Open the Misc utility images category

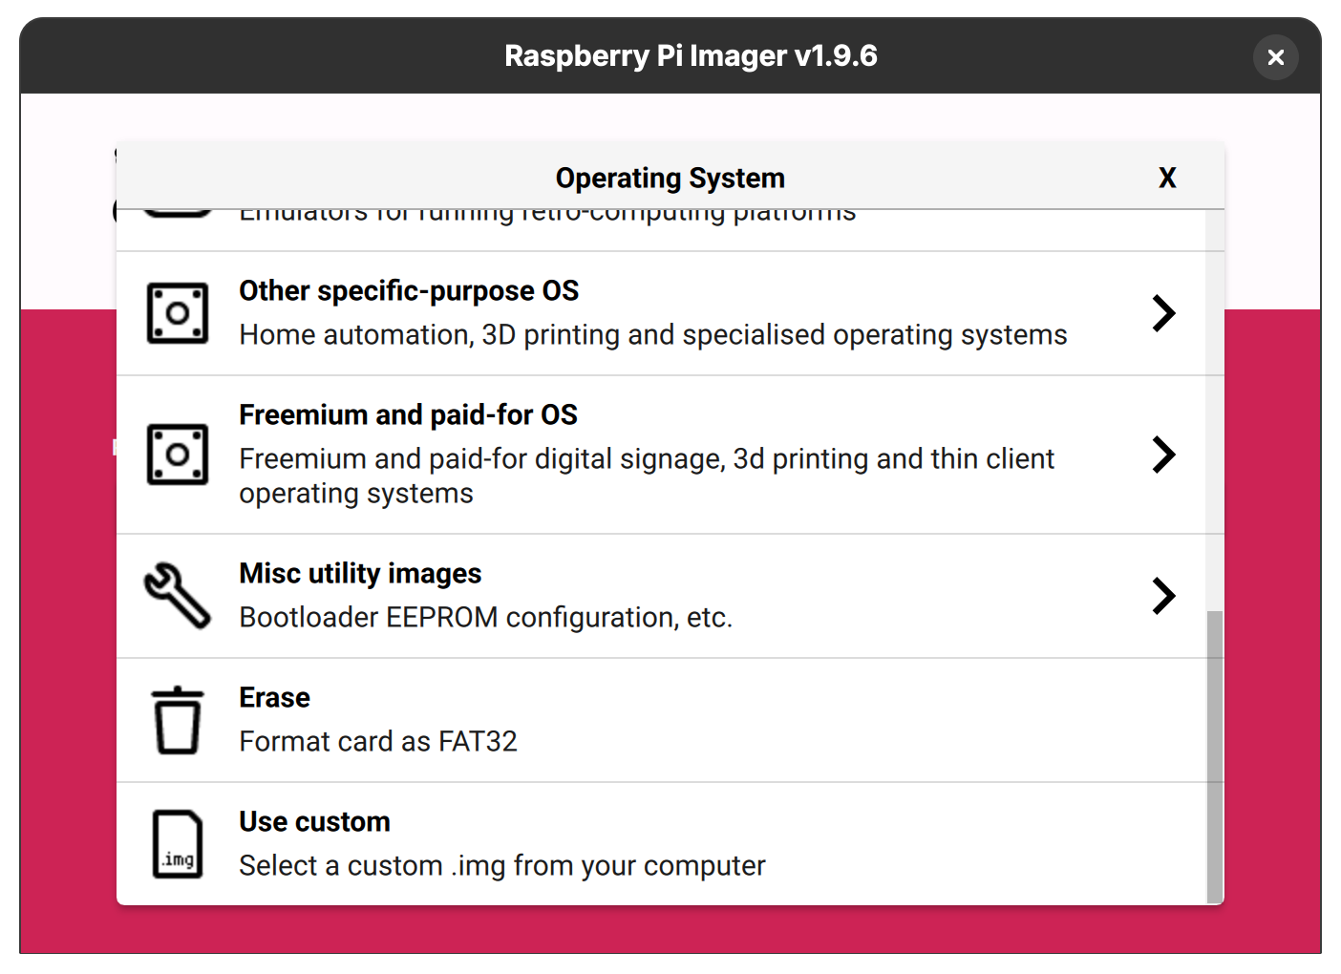pos(661,596)
